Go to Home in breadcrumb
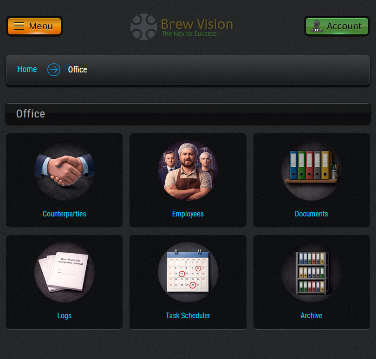376x359 pixels. [x=27, y=69]
